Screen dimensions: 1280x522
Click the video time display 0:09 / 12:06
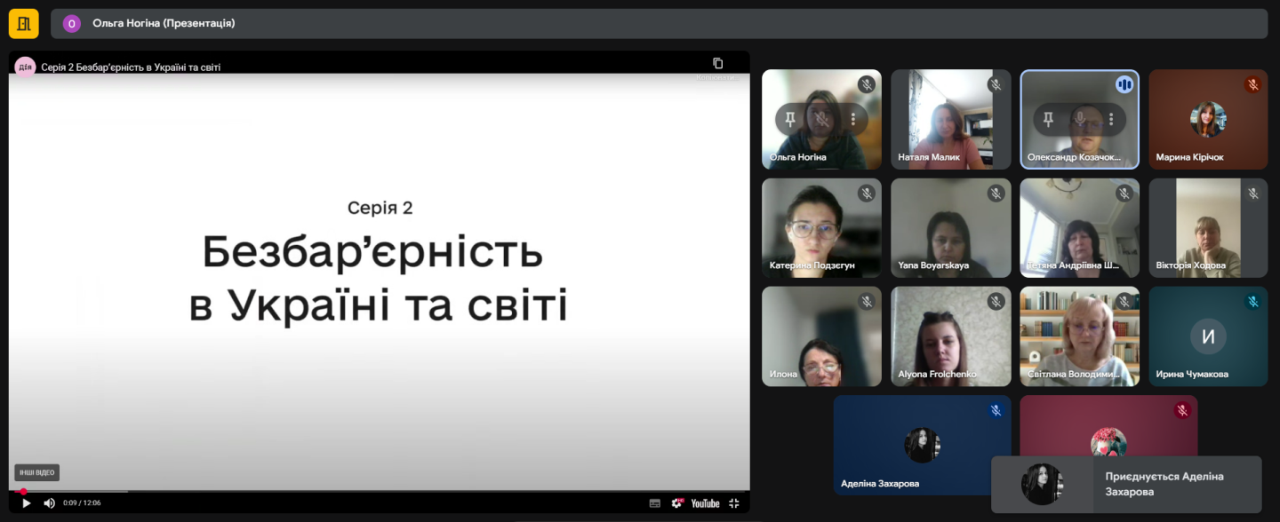tap(82, 503)
